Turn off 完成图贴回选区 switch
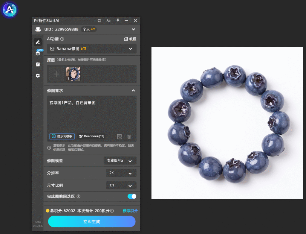The height and width of the screenshot is (234, 306). tap(132, 196)
